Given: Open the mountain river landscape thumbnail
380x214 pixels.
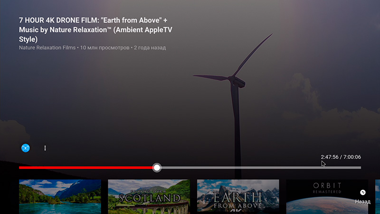Looking at the screenshot, I should point(60,196).
